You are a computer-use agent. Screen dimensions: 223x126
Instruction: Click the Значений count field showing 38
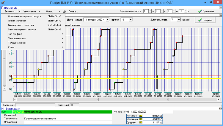click(x=74, y=105)
